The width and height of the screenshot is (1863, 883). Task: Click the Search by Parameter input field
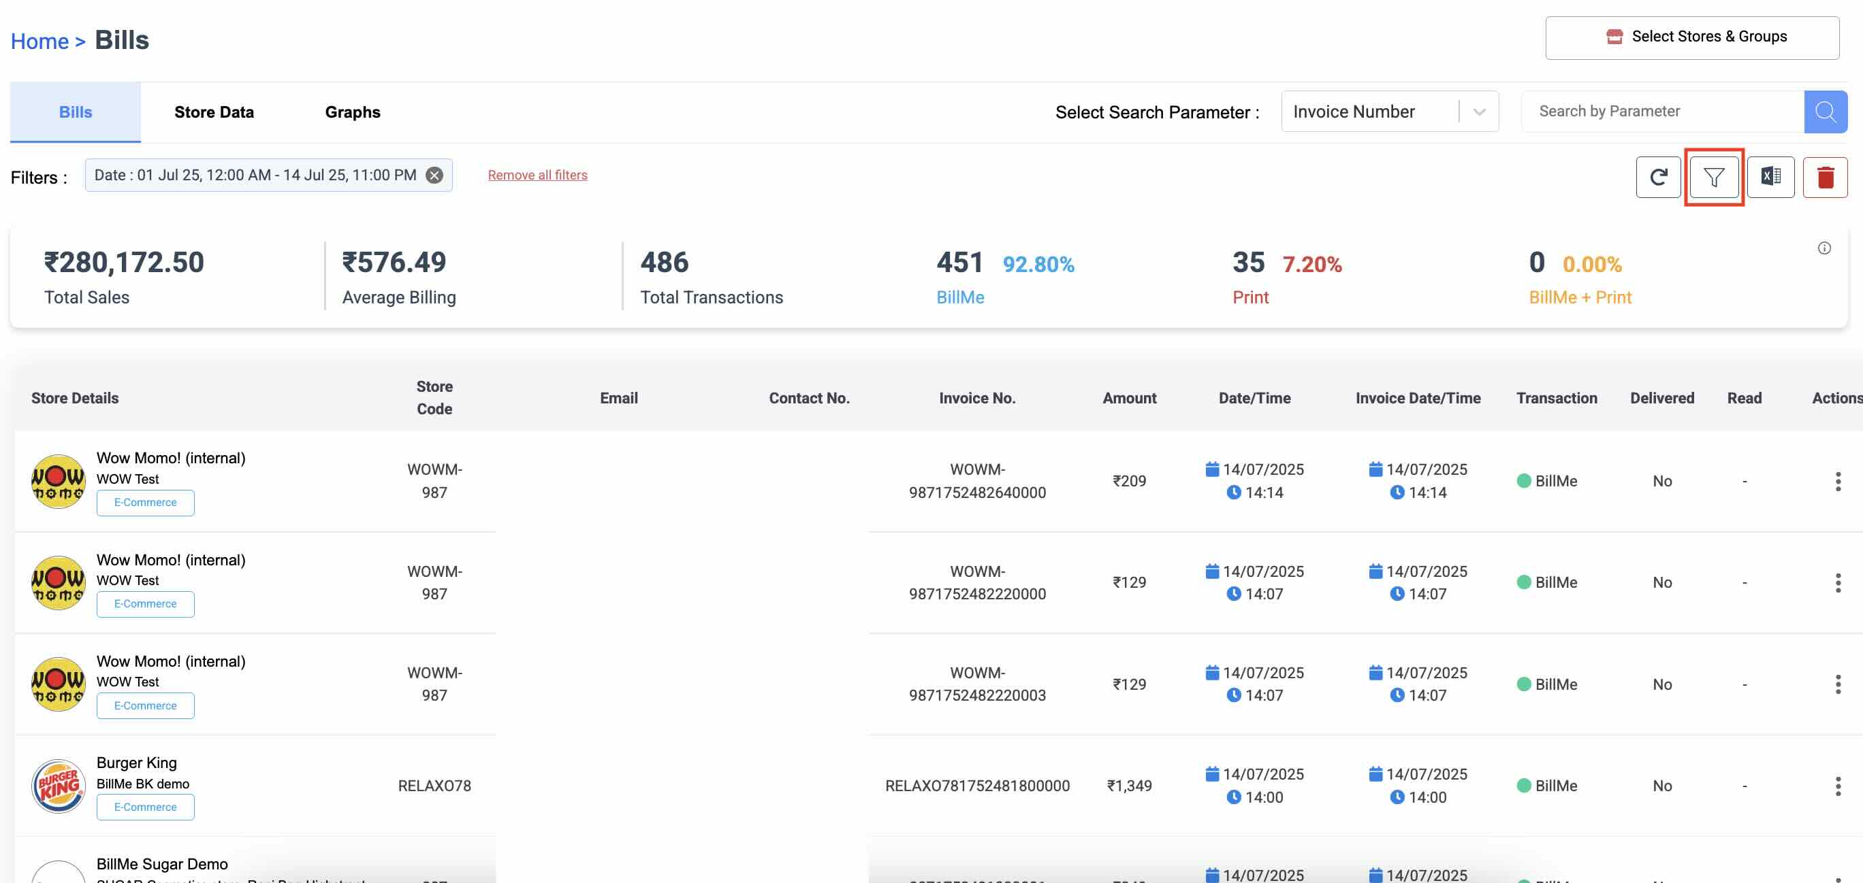coord(1662,112)
